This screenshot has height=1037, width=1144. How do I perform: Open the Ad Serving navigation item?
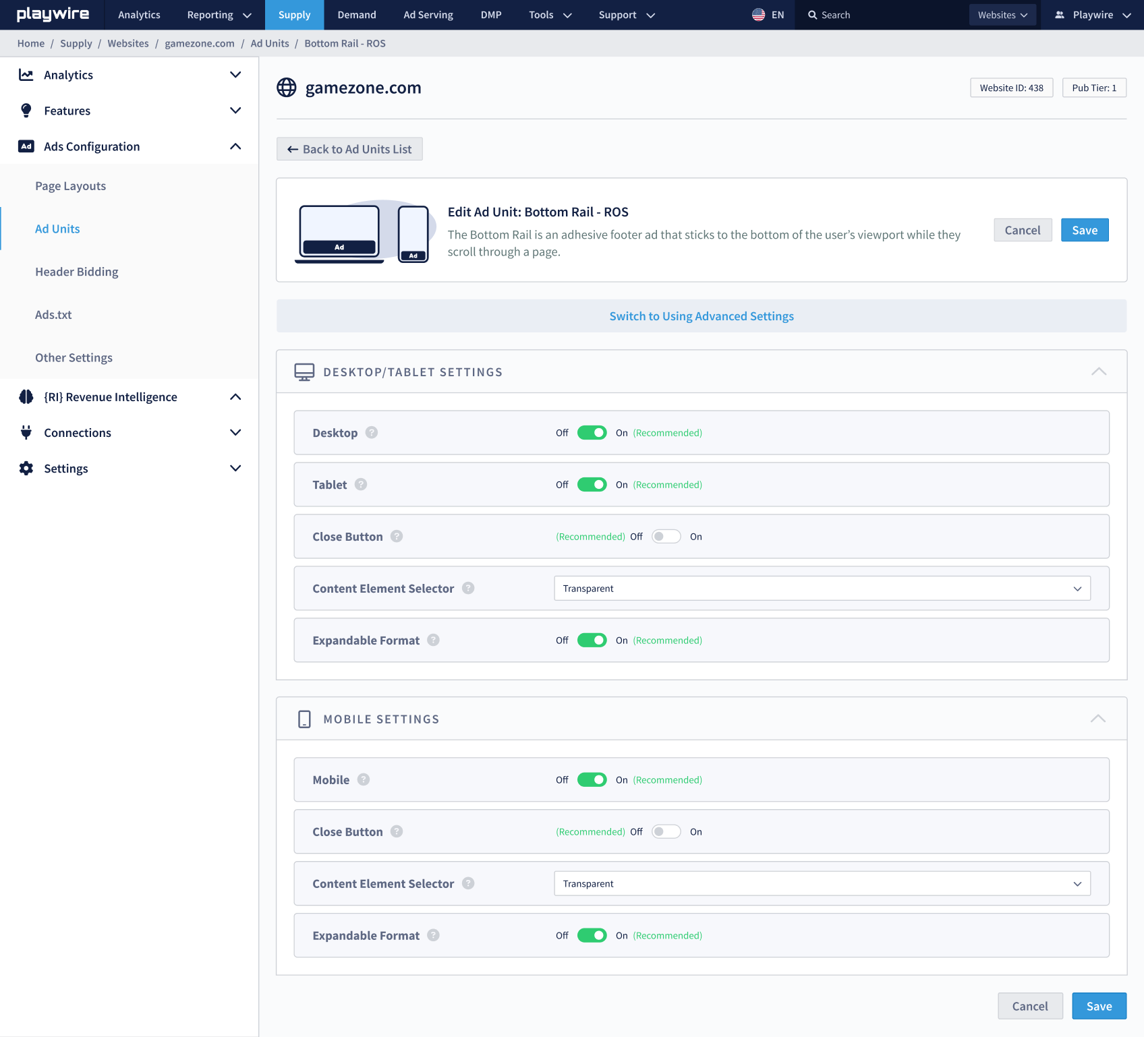[x=428, y=15]
